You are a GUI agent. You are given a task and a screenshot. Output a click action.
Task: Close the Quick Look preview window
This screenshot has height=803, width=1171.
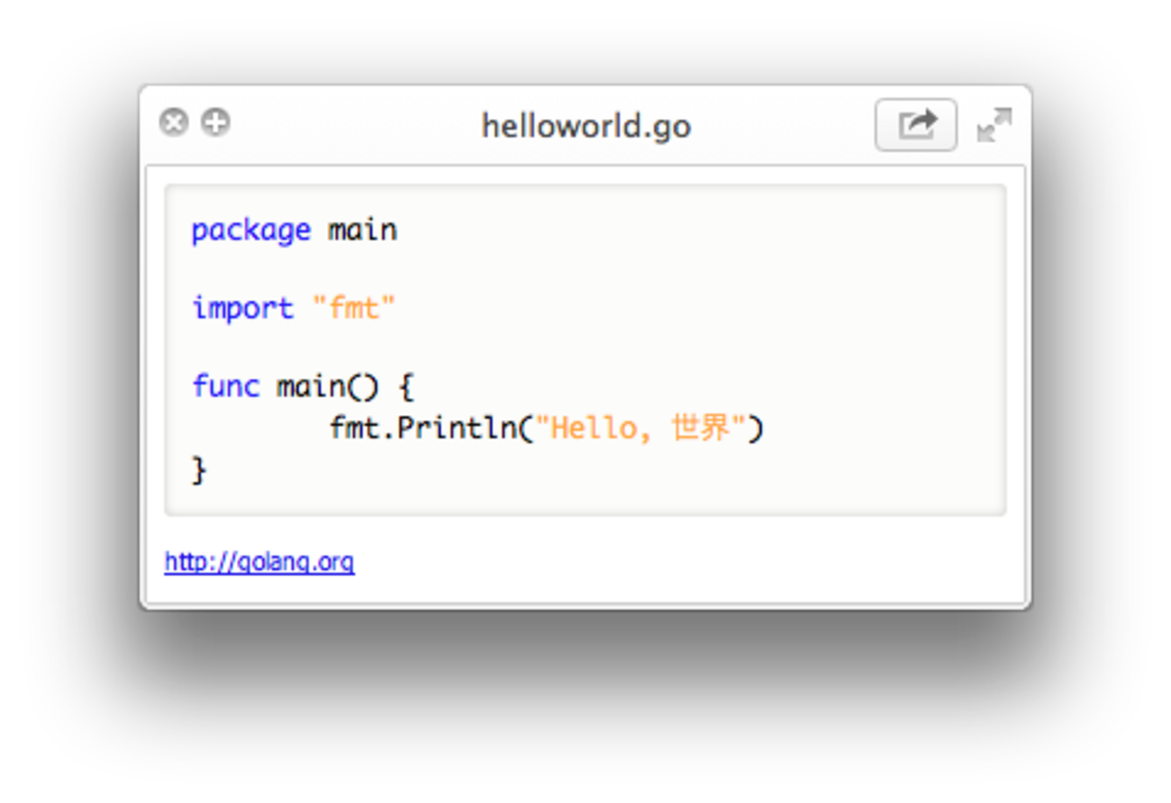pyautogui.click(x=174, y=122)
